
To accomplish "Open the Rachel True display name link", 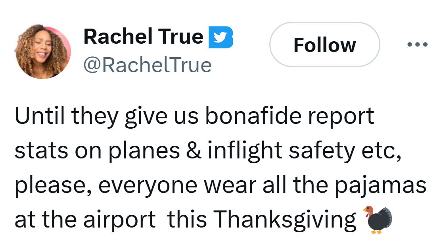I will (x=143, y=37).
